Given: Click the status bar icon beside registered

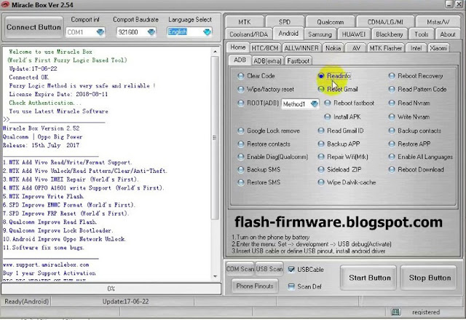Looking at the screenshot, I should pyautogui.click(x=395, y=312).
